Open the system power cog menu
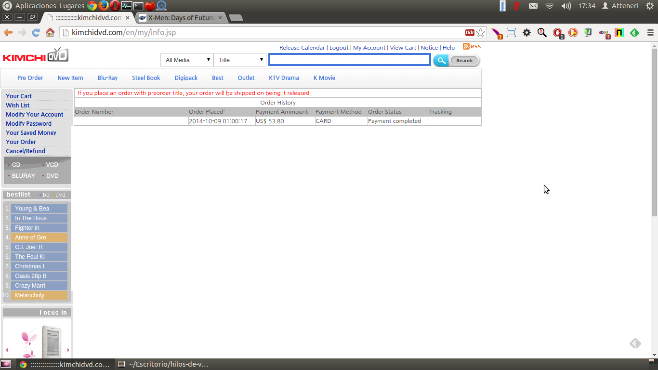 point(649,6)
